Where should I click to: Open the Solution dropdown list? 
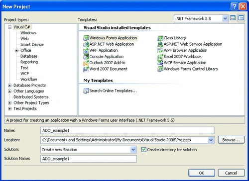click(133, 150)
